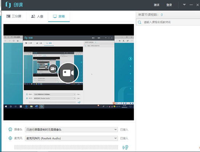Switch to the 三分屏 tab
The width and height of the screenshot is (200, 152).
14,16
